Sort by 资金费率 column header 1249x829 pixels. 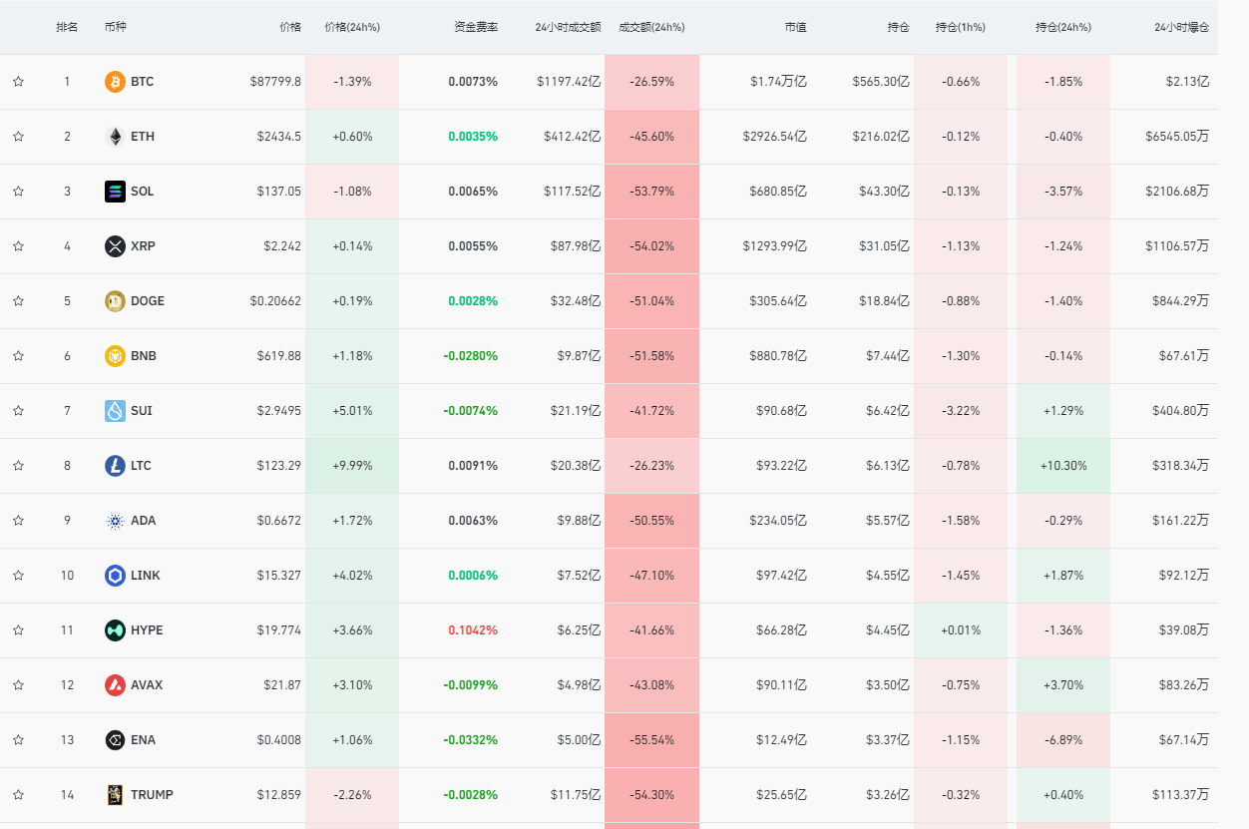coord(475,27)
